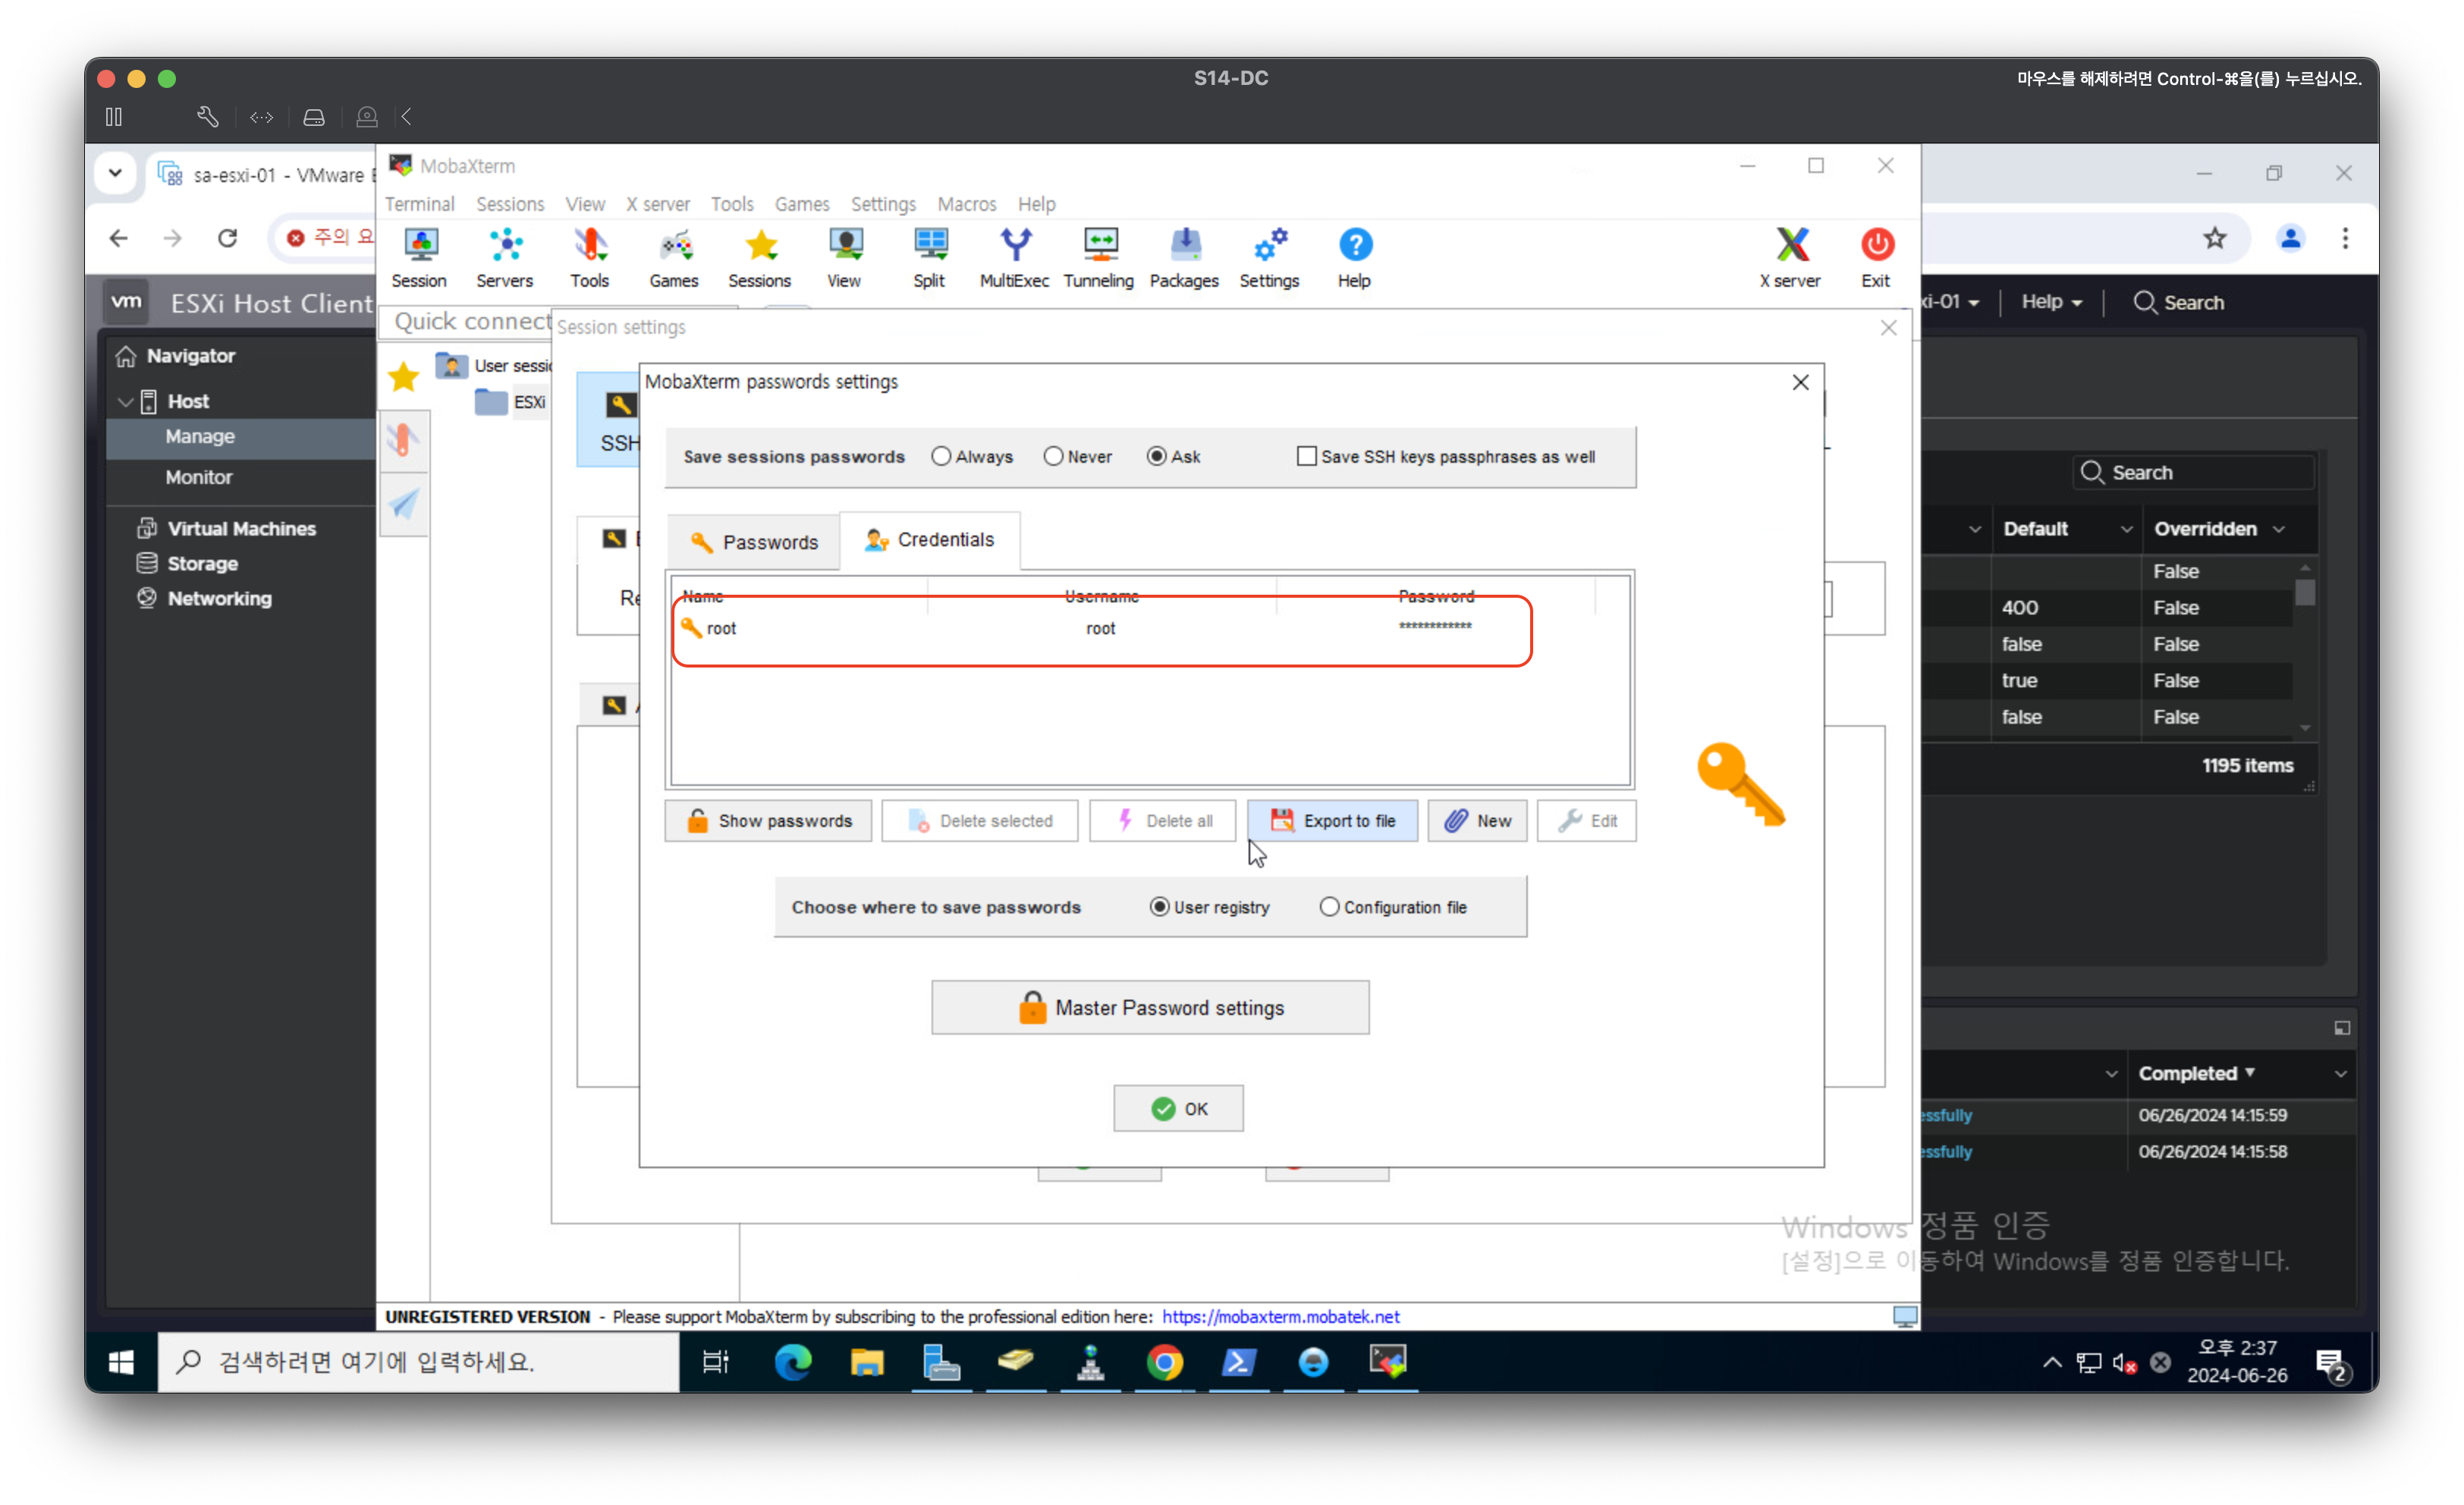The width and height of the screenshot is (2464, 1505).
Task: Click the Show passwords button
Action: tap(768, 821)
